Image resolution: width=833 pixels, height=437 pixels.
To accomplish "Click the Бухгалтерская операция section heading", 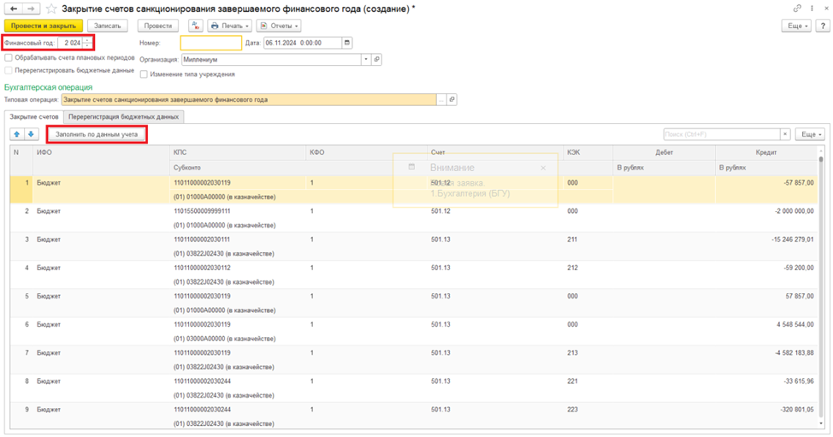I will point(49,87).
